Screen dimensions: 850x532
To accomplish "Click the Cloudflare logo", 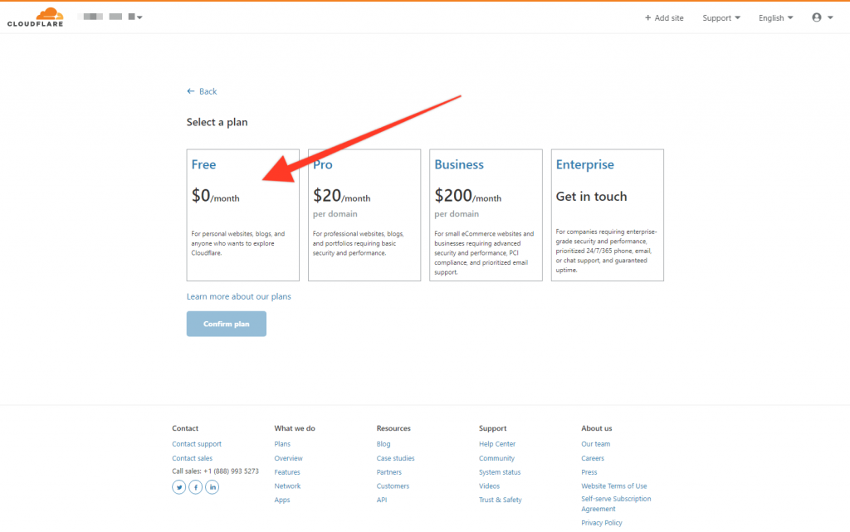I will (35, 17).
